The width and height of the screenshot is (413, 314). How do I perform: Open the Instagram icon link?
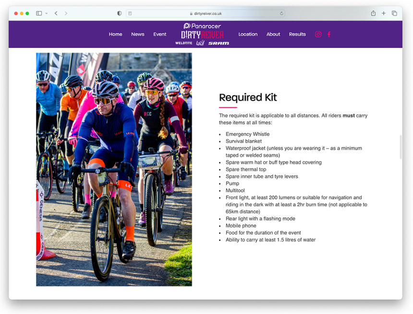[318, 34]
